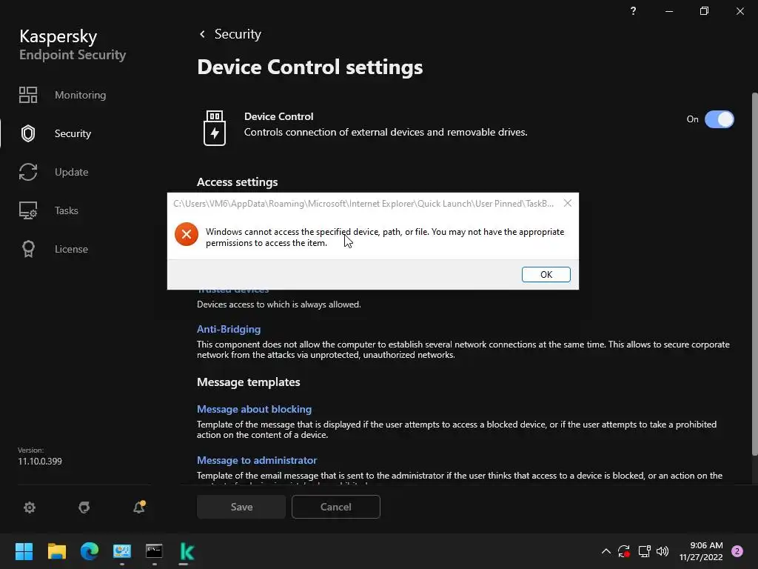
Task: Click the sync status tray icon
Action: 624,551
